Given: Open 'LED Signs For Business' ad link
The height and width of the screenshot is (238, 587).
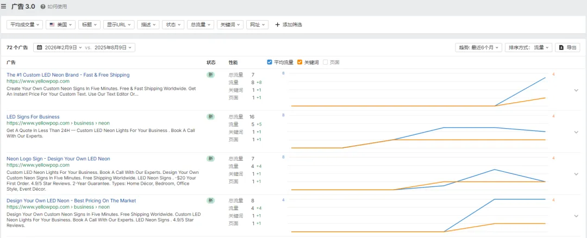Looking at the screenshot, I should 33,117.
